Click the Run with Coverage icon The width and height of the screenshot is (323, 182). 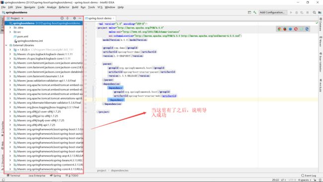tap(302, 12)
